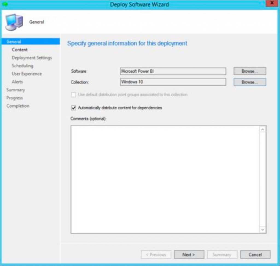Image resolution: width=280 pixels, height=266 pixels.
Task: Toggle default distribution point groups checkbox
Action: click(x=73, y=95)
